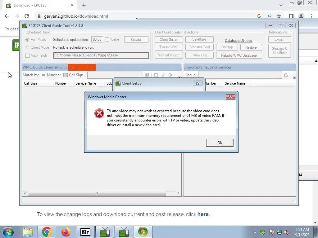
Task: Close the Client Setup window
Action: tap(198, 83)
